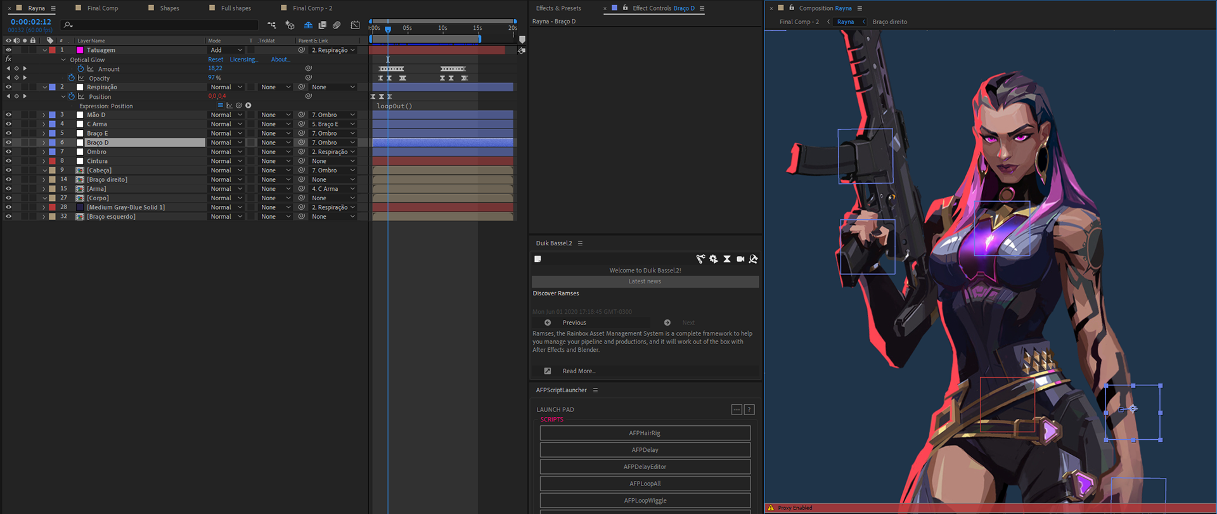Viewport: 1217px width, 514px height.
Task: Open blending Mode dropdown for Tatuagem
Action: pyautogui.click(x=226, y=50)
